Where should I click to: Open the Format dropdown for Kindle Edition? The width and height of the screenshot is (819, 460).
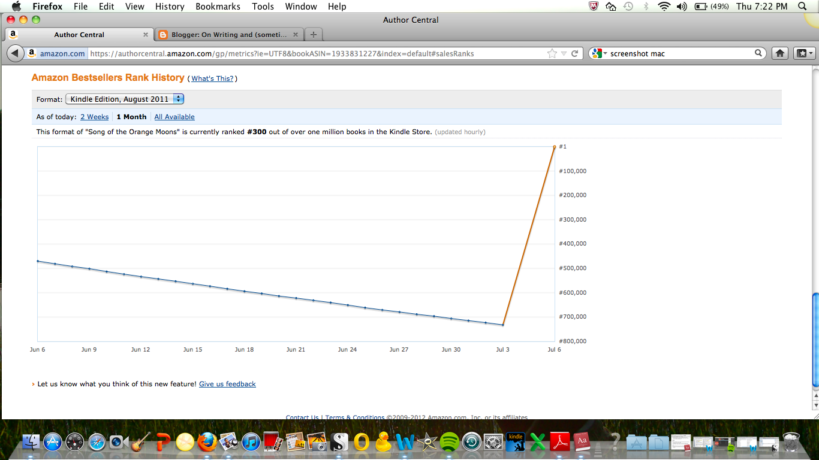pos(125,99)
